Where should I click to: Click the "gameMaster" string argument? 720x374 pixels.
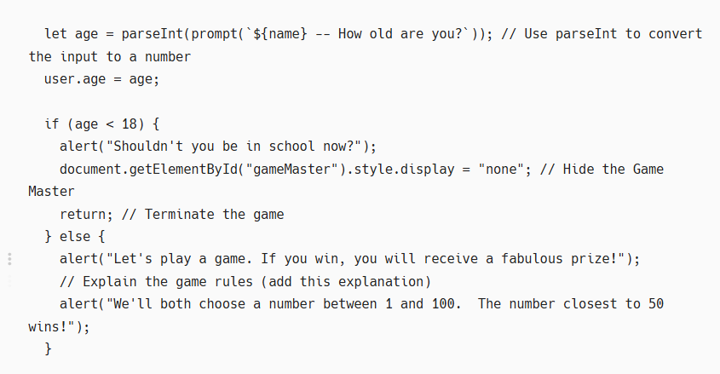coord(291,169)
